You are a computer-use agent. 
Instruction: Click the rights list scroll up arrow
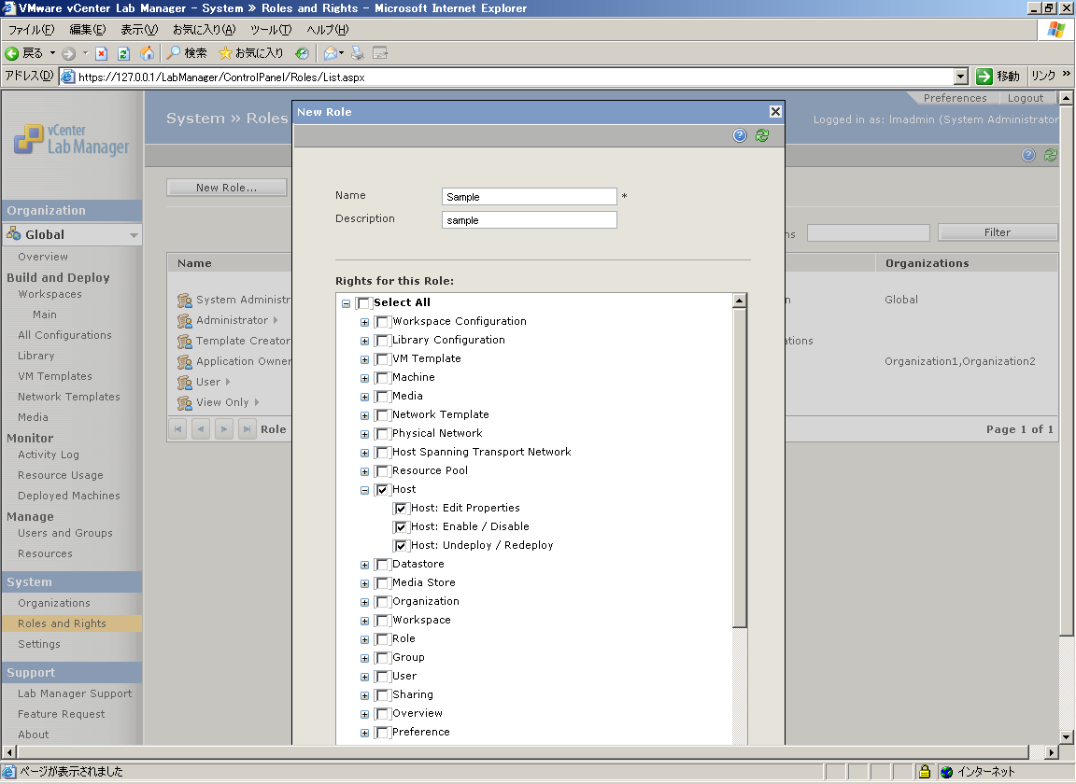739,301
